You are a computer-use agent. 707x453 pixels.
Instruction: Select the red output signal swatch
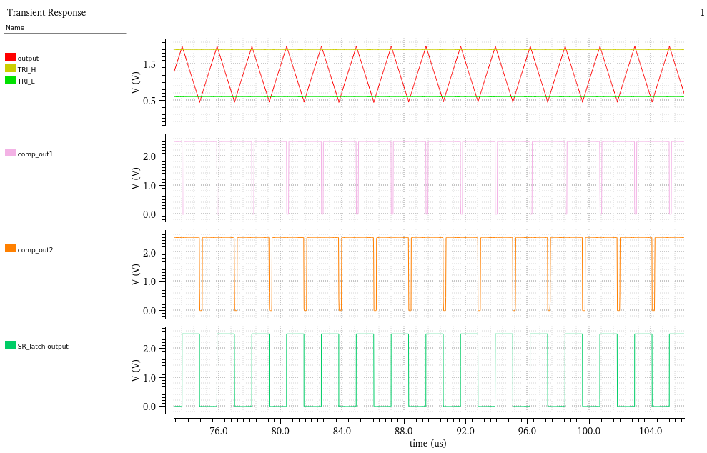(x=9, y=58)
